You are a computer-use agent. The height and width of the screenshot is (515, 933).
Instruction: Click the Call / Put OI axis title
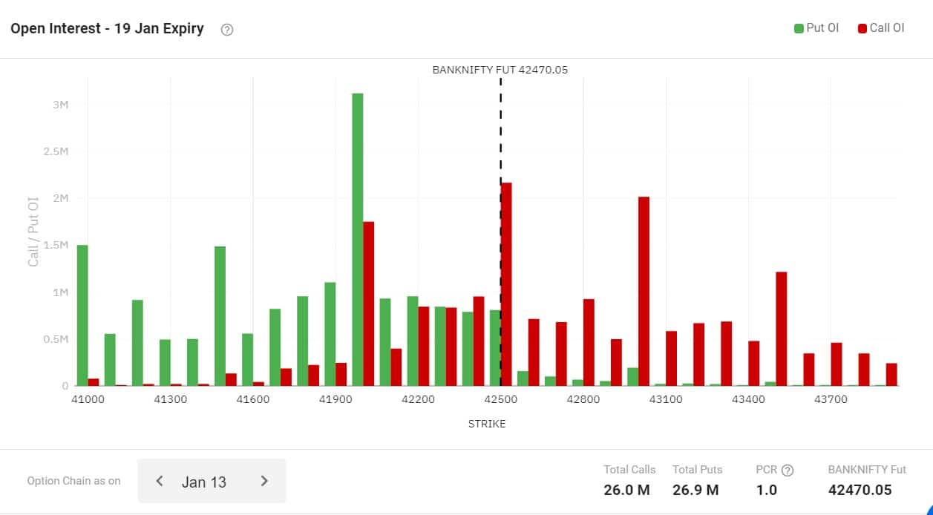click(x=33, y=231)
